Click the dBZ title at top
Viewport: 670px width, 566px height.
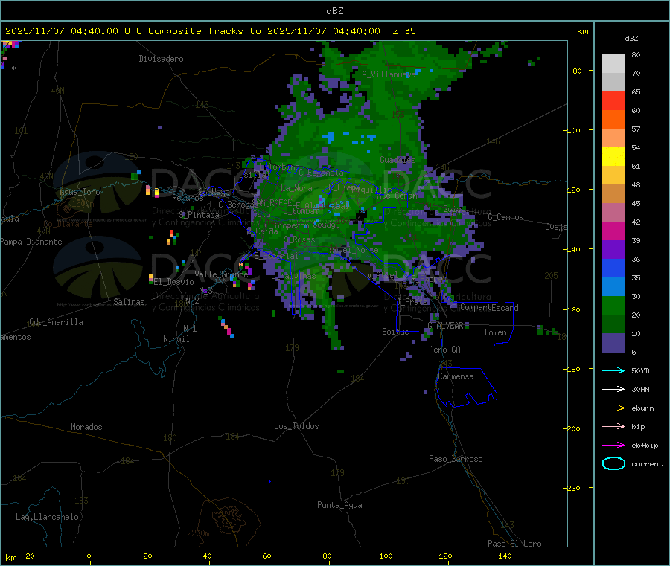[334, 11]
